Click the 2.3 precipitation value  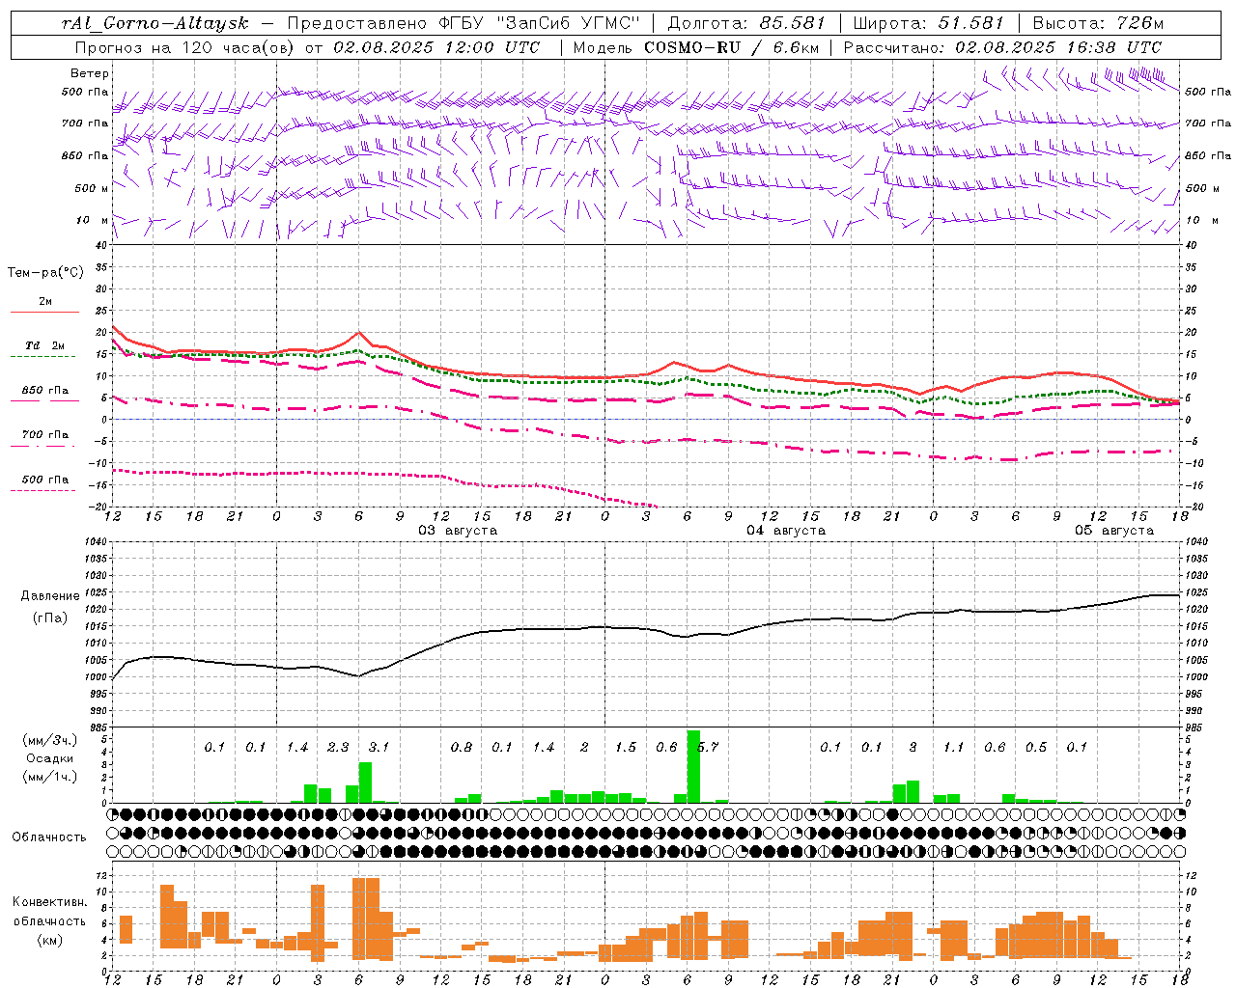[x=338, y=747]
